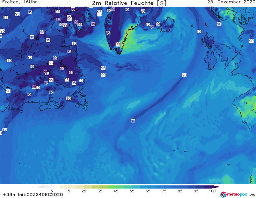256x198 pixels.
Task: Click the "90" label at the southwest end of the Atlantic band
Action: [133, 121]
